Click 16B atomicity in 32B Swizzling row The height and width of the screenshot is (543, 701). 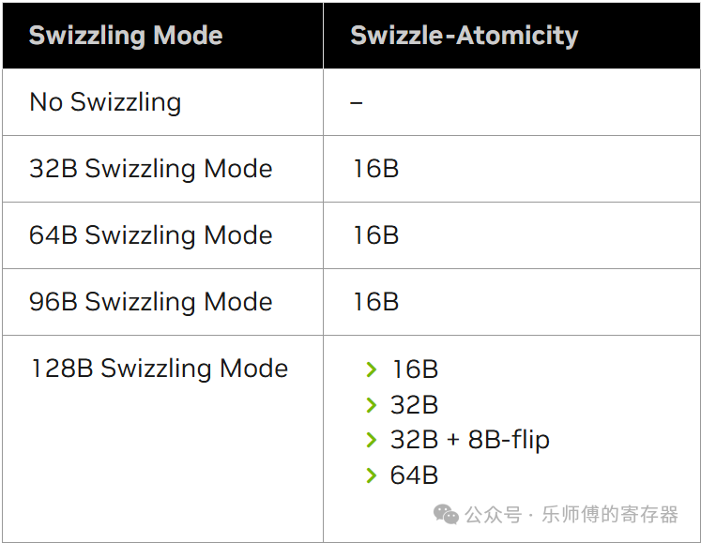pos(375,169)
